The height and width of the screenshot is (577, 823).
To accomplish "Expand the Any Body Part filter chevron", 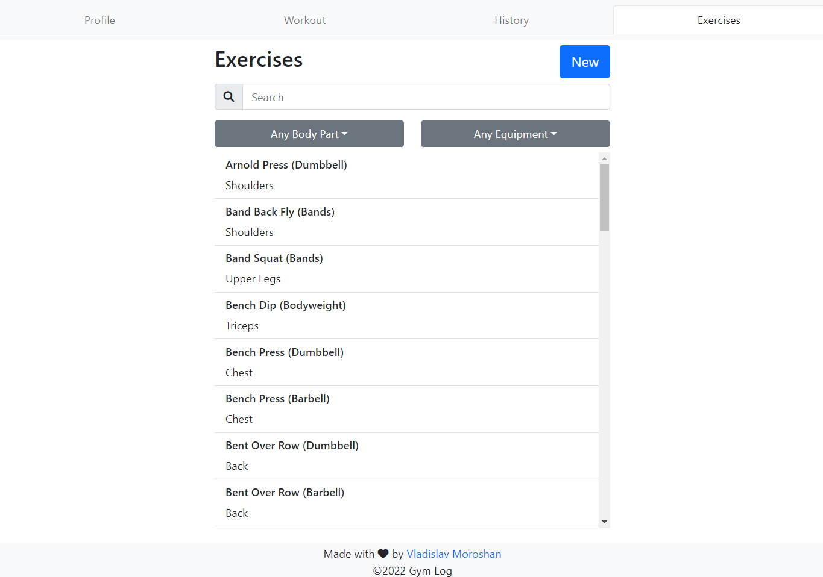I will (344, 134).
